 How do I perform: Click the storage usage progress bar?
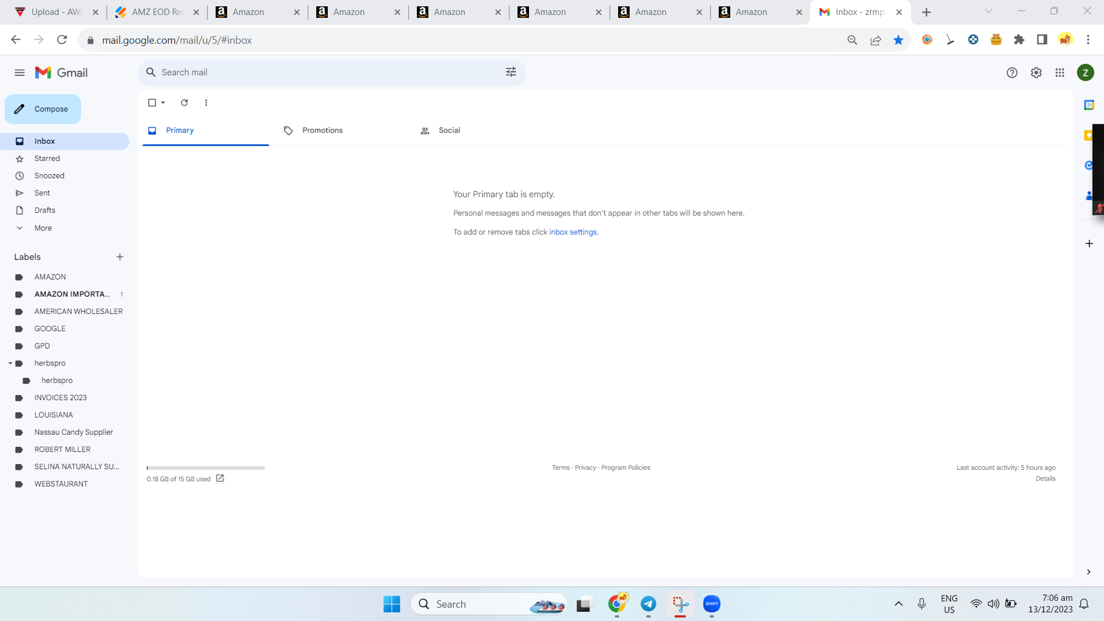coord(206,468)
